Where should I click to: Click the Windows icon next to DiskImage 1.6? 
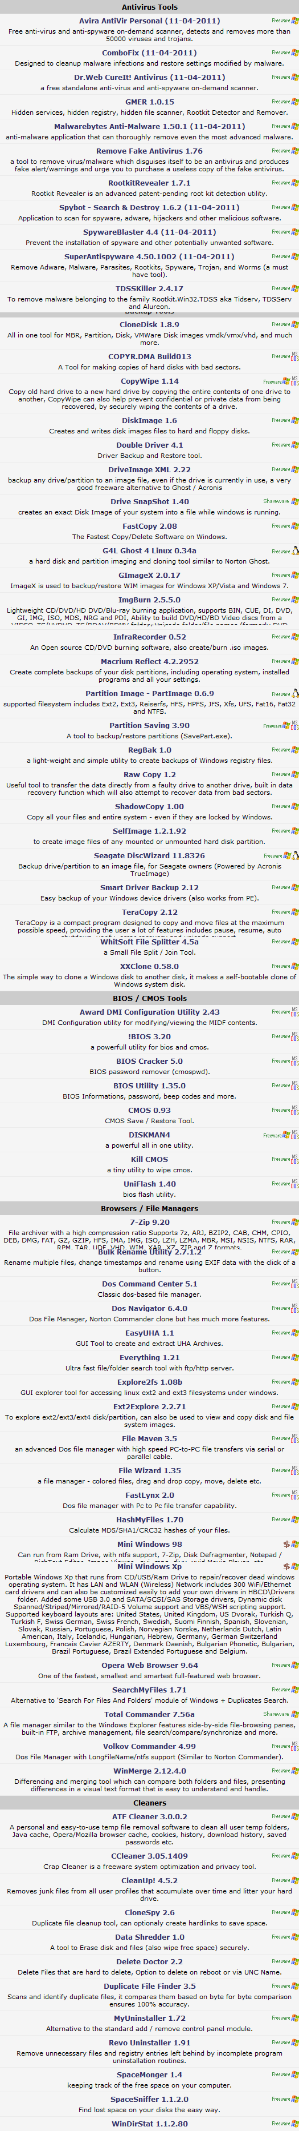pyautogui.click(x=295, y=420)
